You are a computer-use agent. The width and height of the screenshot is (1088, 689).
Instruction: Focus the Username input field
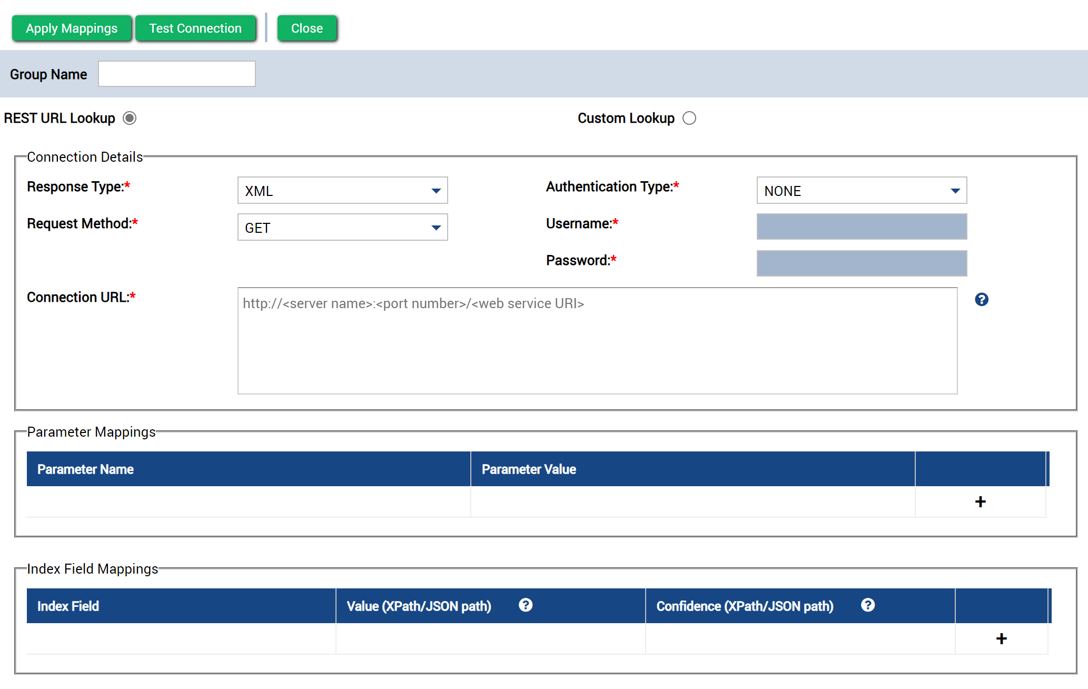tap(862, 227)
